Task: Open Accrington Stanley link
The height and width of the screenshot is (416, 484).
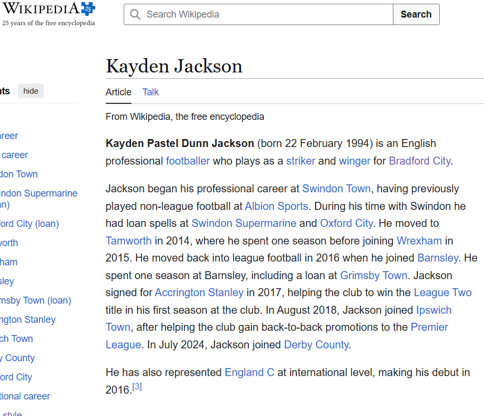Action: [199, 292]
